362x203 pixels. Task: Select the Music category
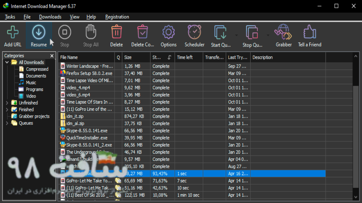tap(31, 82)
